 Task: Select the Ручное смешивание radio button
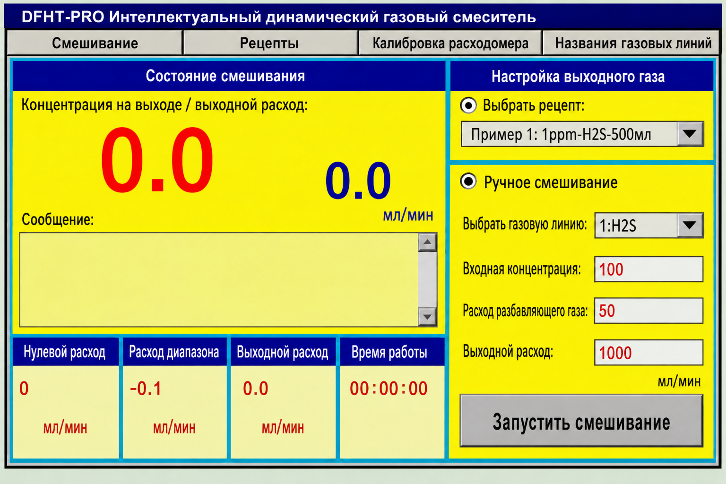click(468, 181)
